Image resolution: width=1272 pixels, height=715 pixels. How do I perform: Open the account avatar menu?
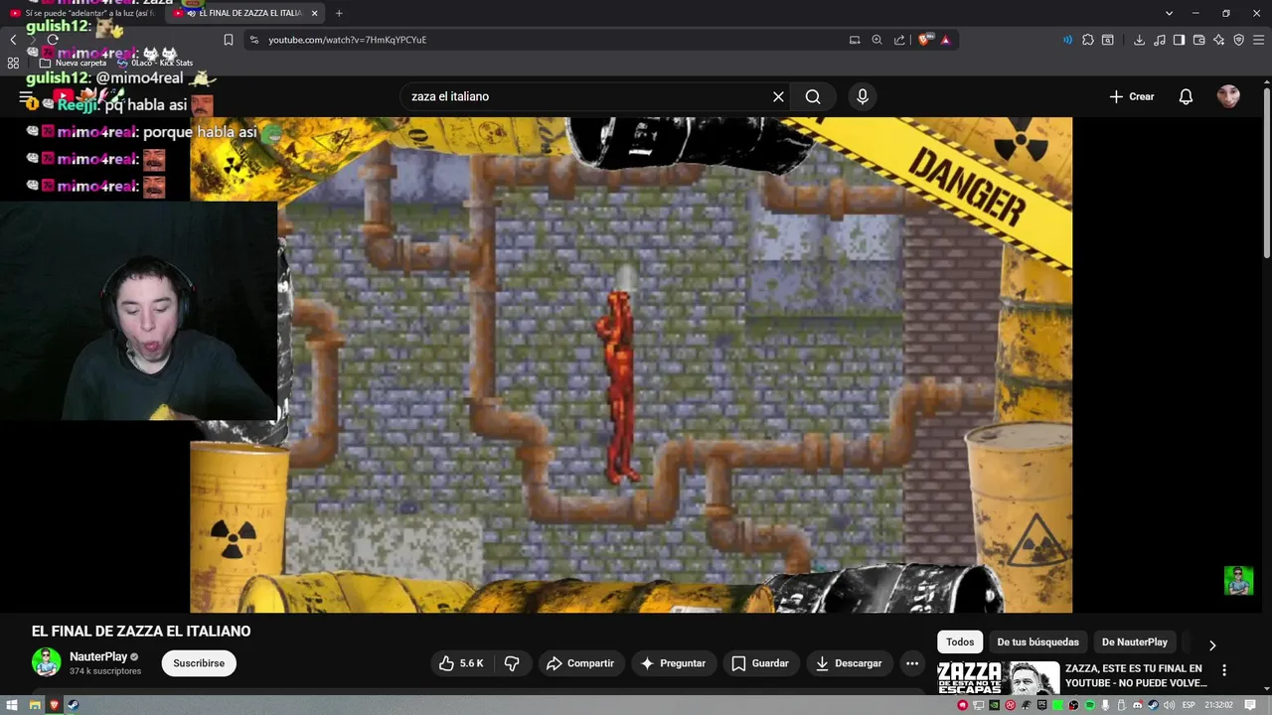pos(1228,96)
